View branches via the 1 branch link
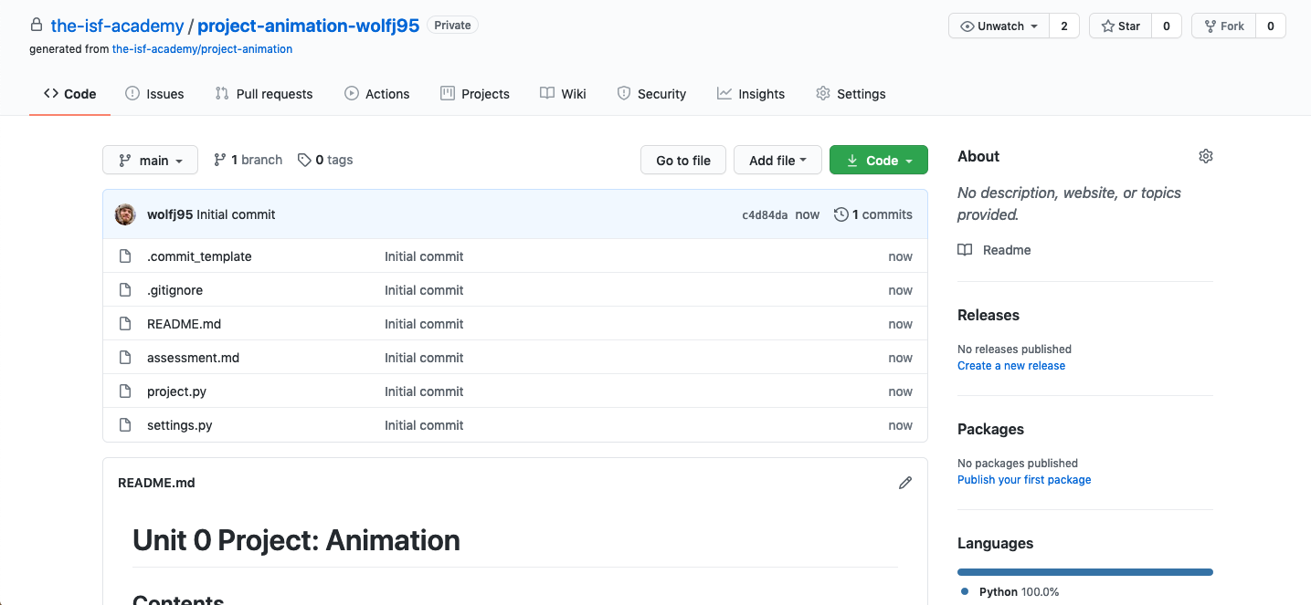Viewport: 1311px width, 605px height. coord(248,160)
